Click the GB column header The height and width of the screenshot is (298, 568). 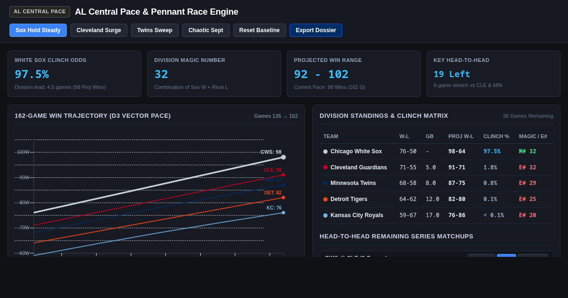pyautogui.click(x=429, y=136)
